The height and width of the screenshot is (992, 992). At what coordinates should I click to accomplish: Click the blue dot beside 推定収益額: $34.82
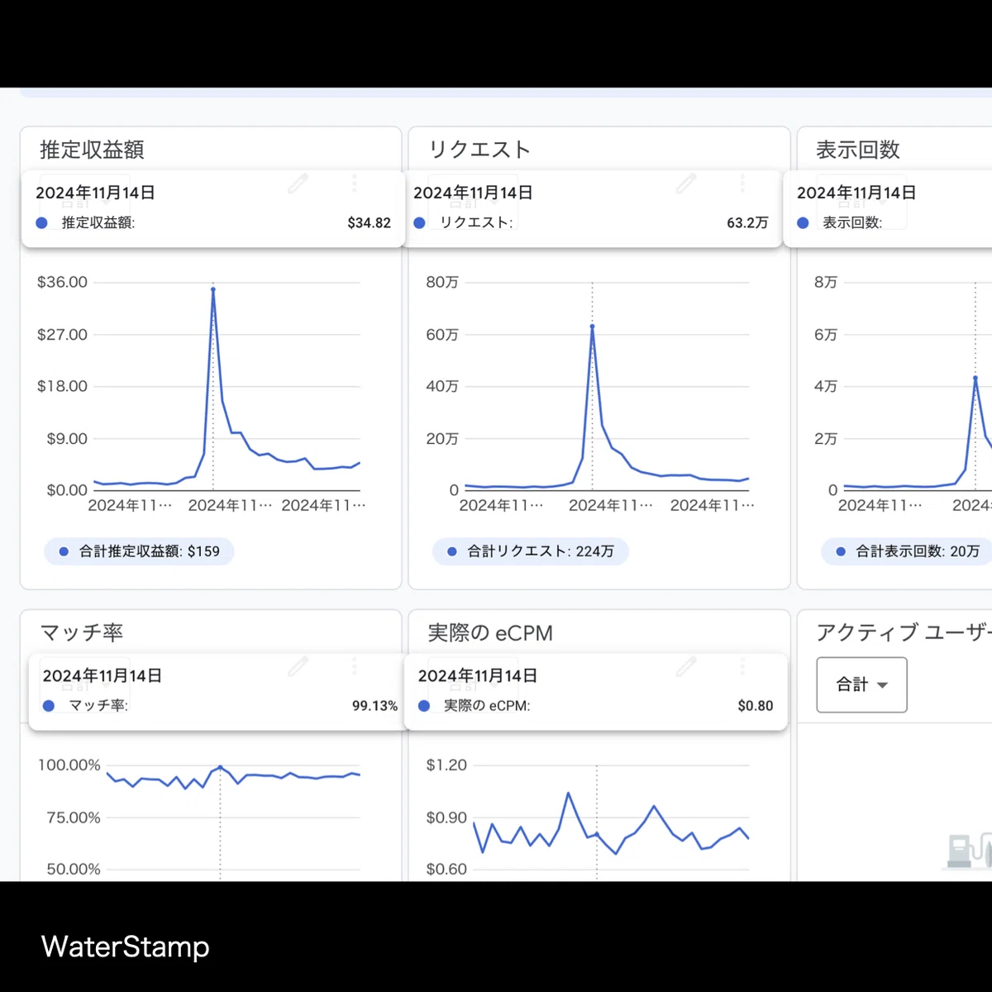(x=42, y=223)
